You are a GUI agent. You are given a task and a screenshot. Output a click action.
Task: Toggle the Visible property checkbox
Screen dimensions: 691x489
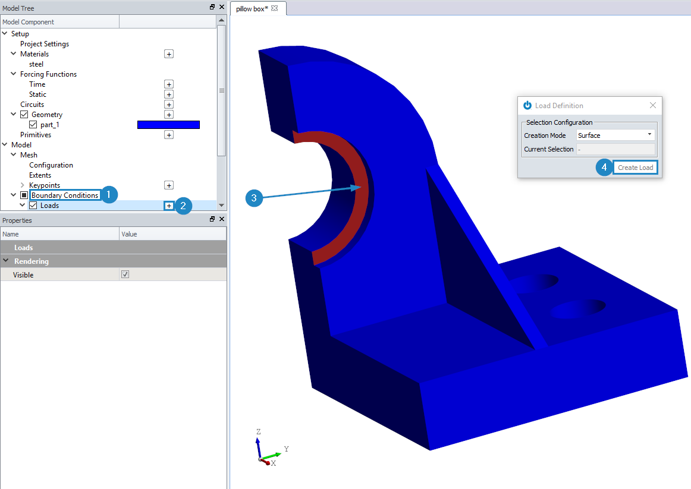(125, 275)
